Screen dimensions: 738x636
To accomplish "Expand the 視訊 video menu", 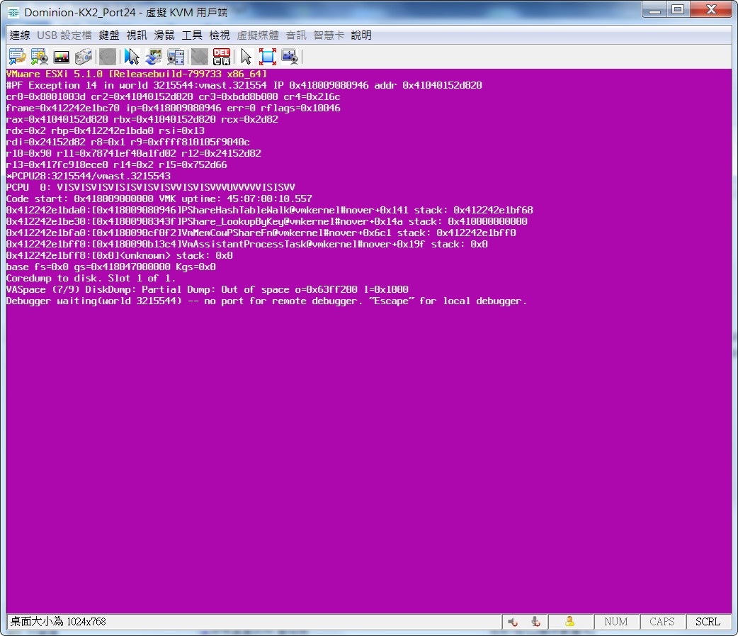I will pyautogui.click(x=137, y=34).
